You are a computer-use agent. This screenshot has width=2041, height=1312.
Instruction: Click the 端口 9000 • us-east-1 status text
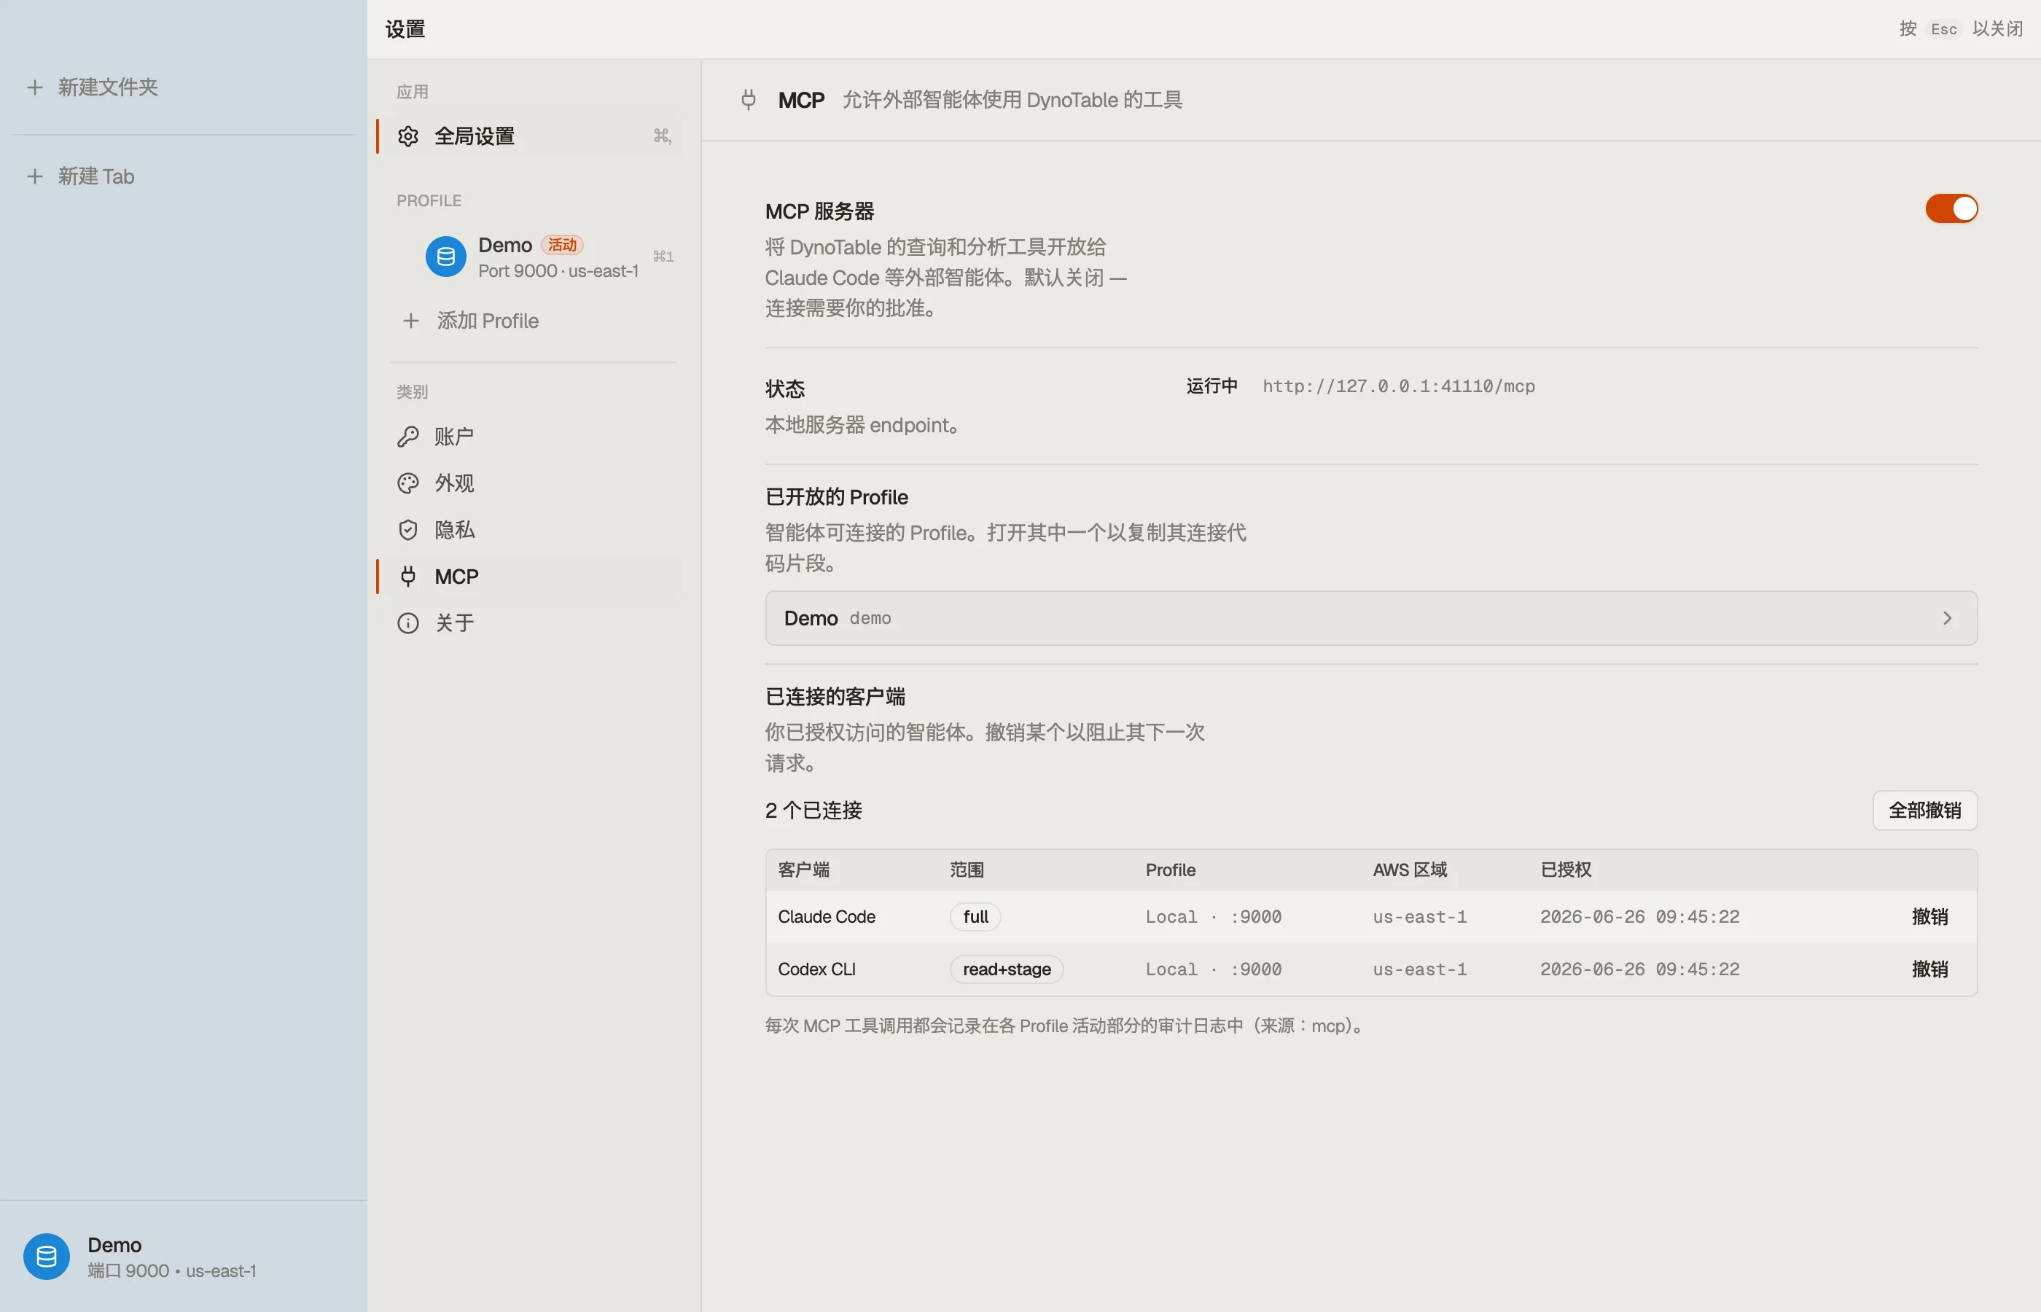171,1271
